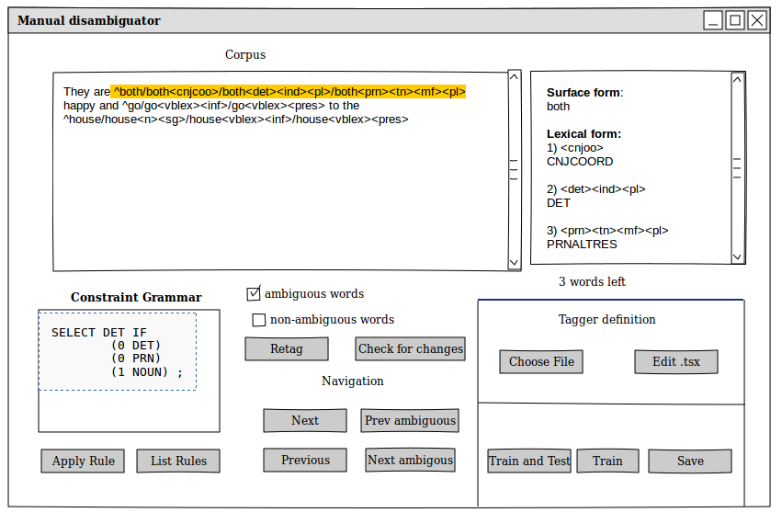Choose File for tagger definition
This screenshot has height=524, width=782.
pyautogui.click(x=541, y=362)
